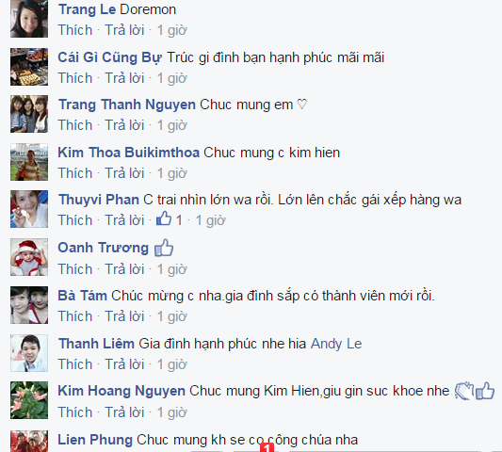Reply to Kim Thoa Buikimthoa's comment via Trả lời
This screenshot has width=502, height=452.
tap(125, 173)
